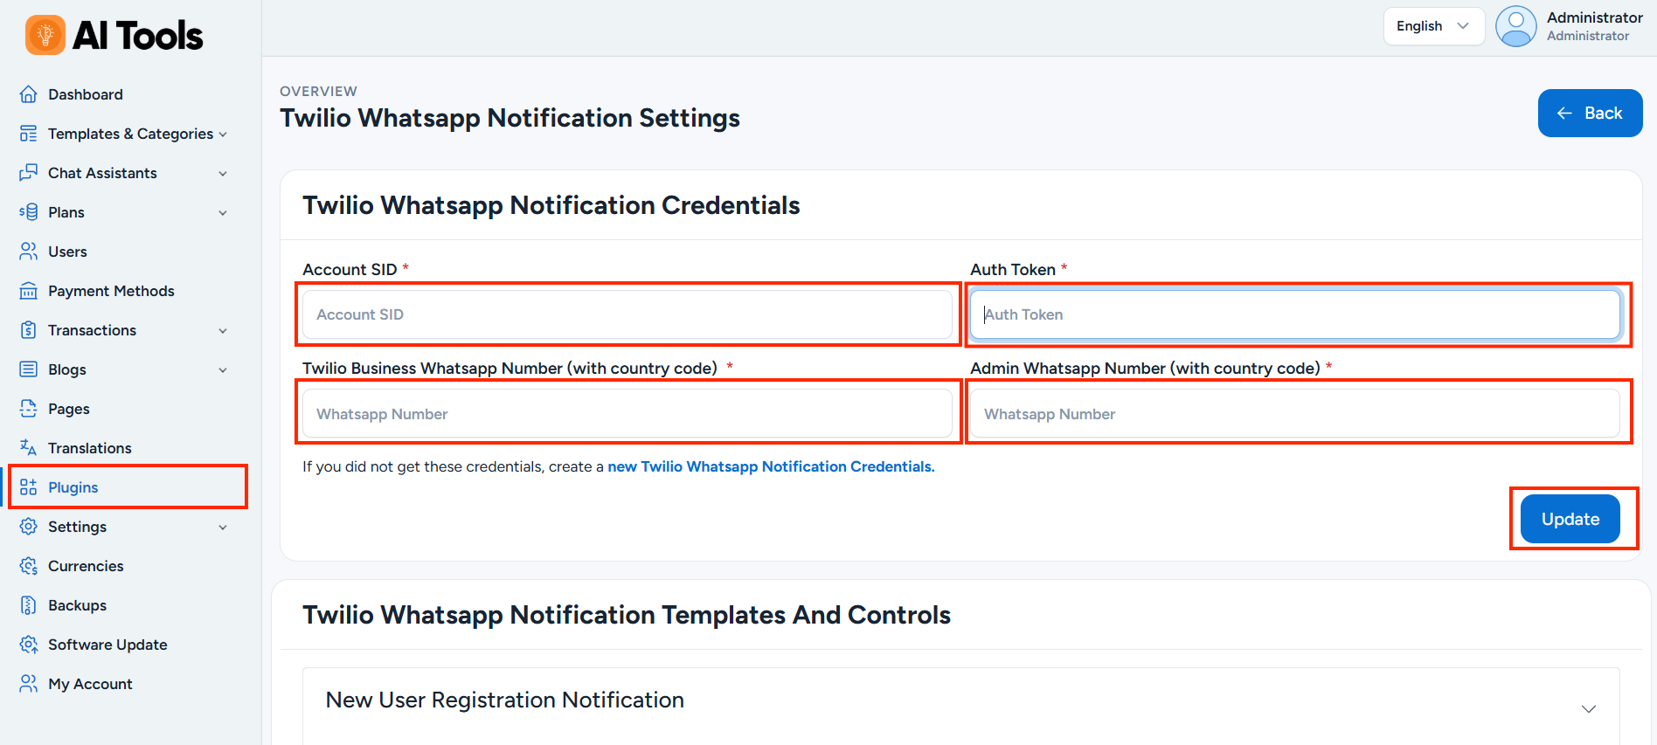Click the Back button

1590,113
